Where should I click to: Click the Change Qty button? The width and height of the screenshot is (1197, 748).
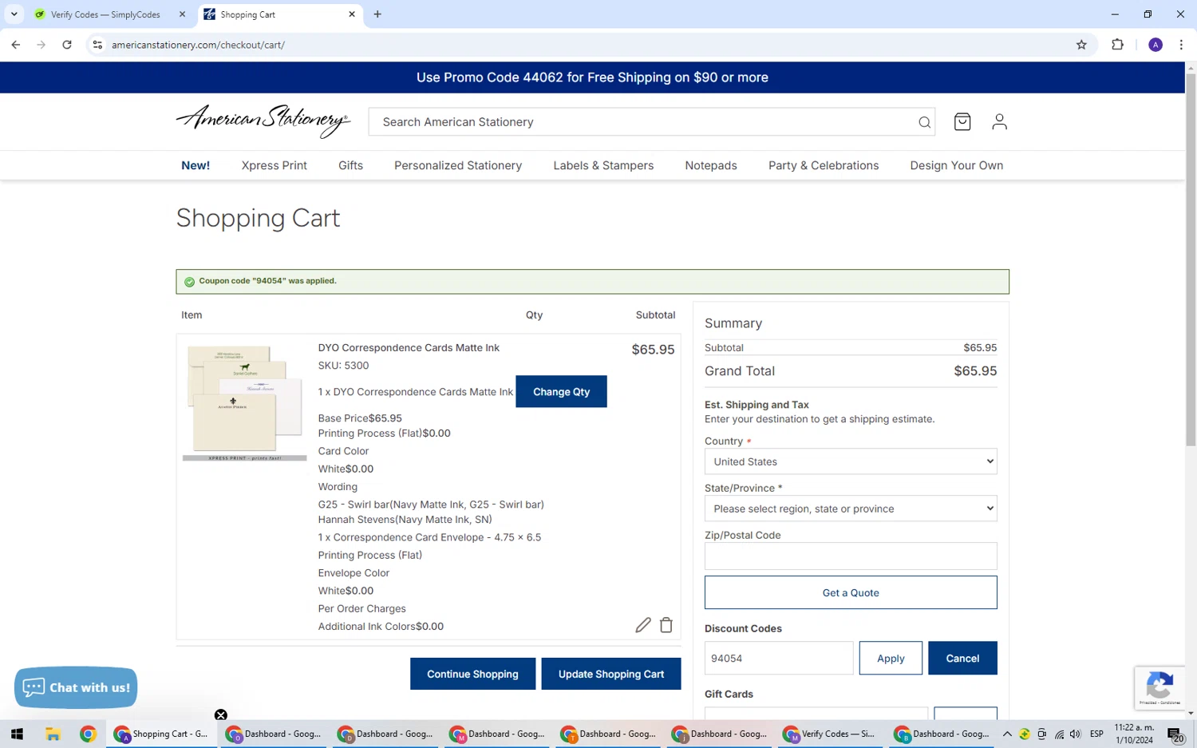(x=561, y=391)
